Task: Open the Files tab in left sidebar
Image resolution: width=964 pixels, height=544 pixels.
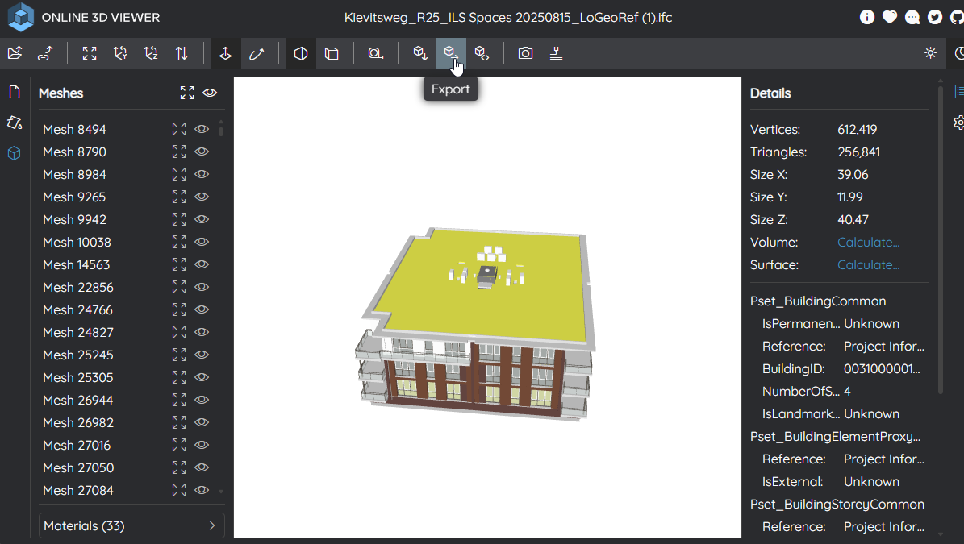Action: 15,92
